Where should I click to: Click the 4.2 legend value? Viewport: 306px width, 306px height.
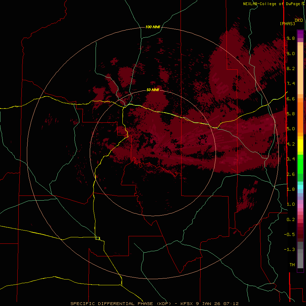pyautogui.click(x=291, y=144)
